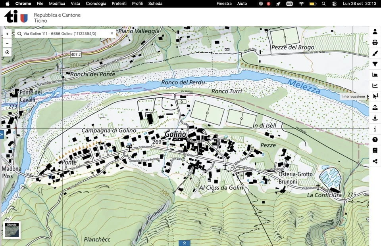Click the upload import icon
This screenshot has height=246, width=381.
click(375, 107)
